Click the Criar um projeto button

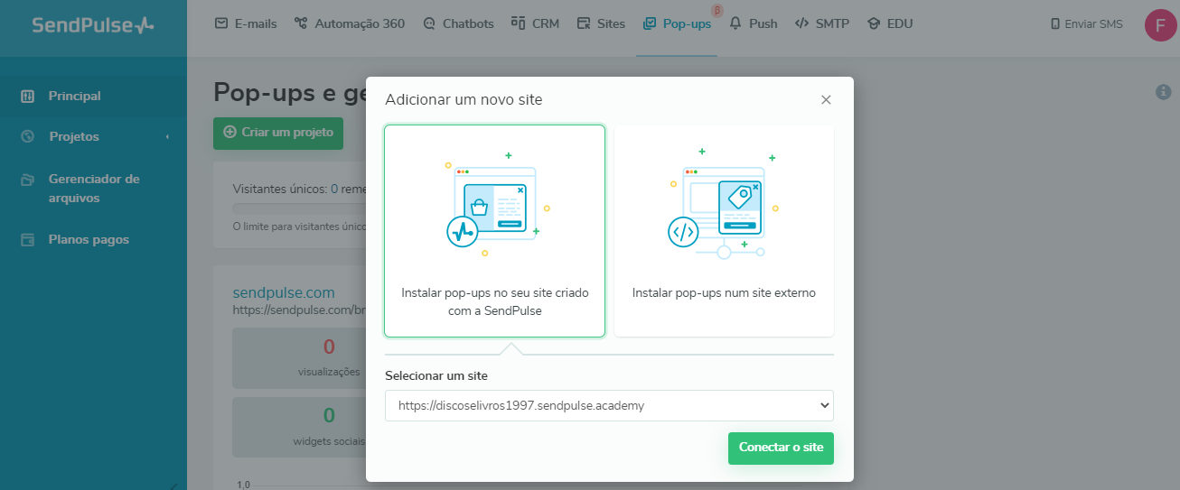coord(278,133)
